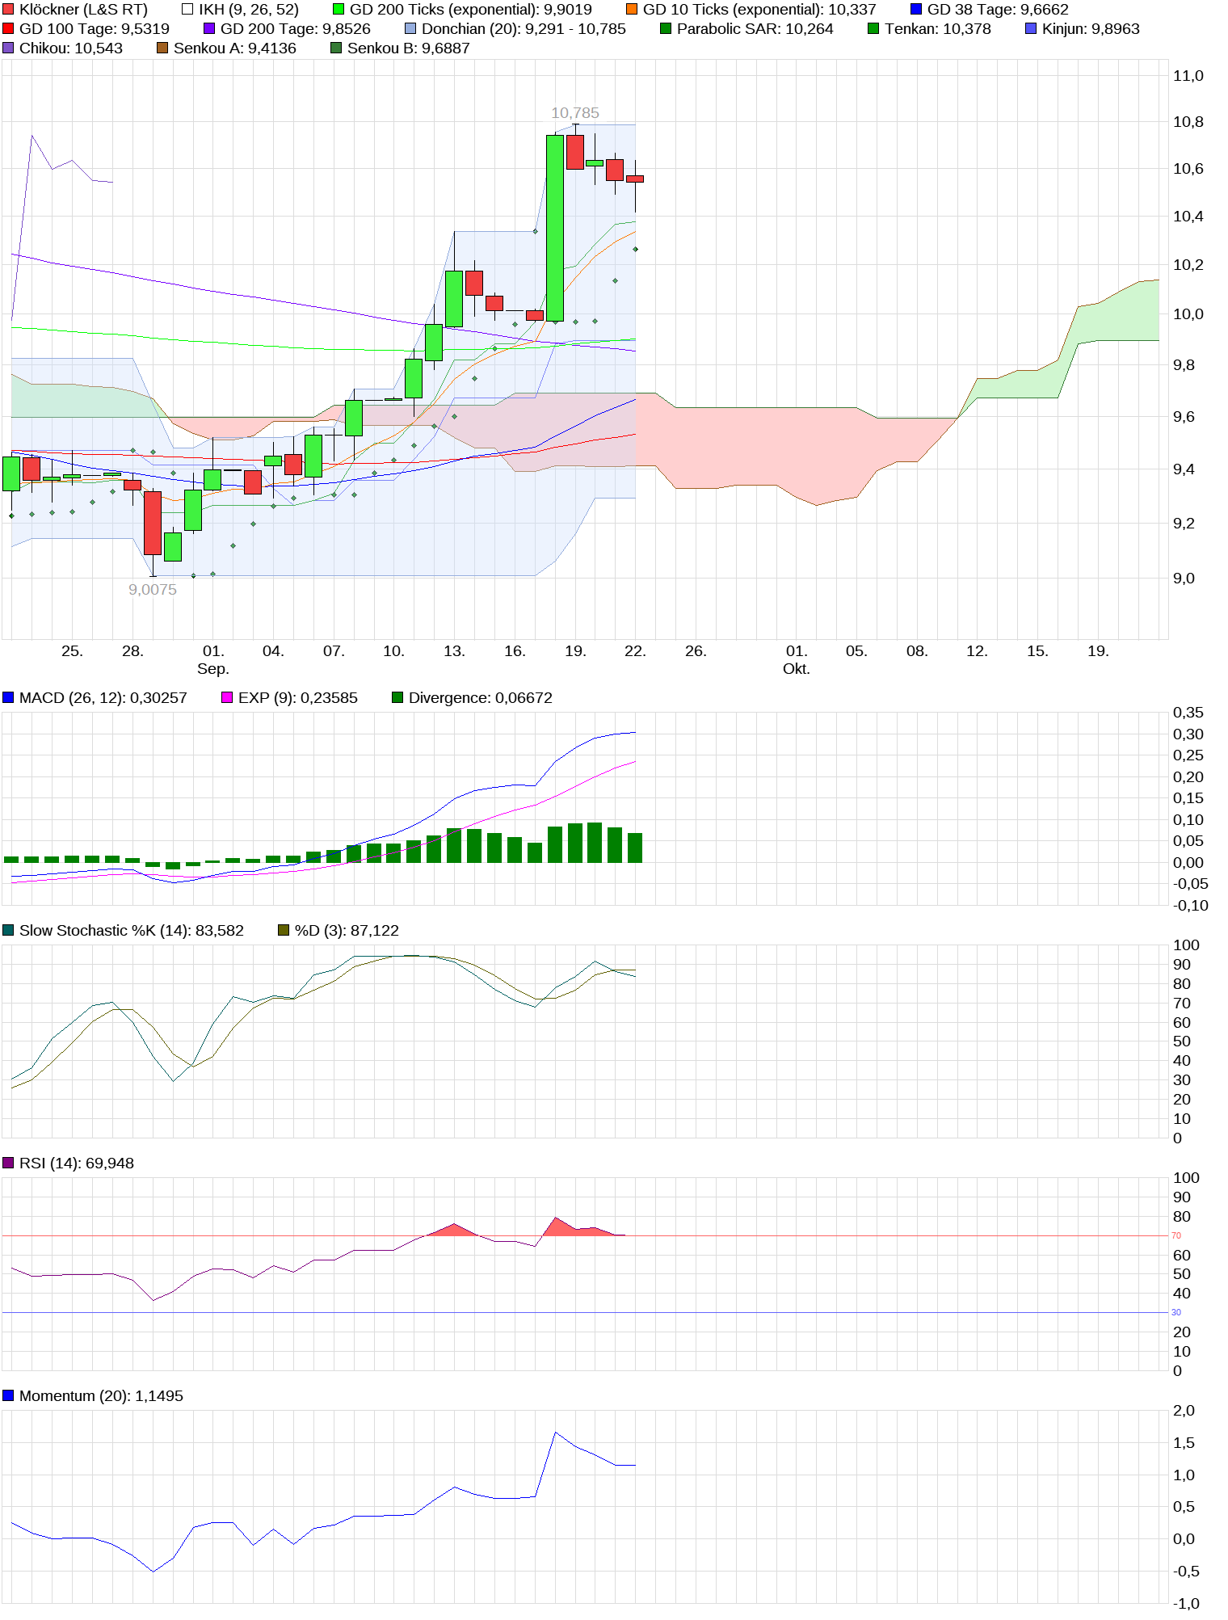This screenshot has width=1228, height=1620.
Task: Click the purple GD 200 Tage legend swatch
Action: 209,29
